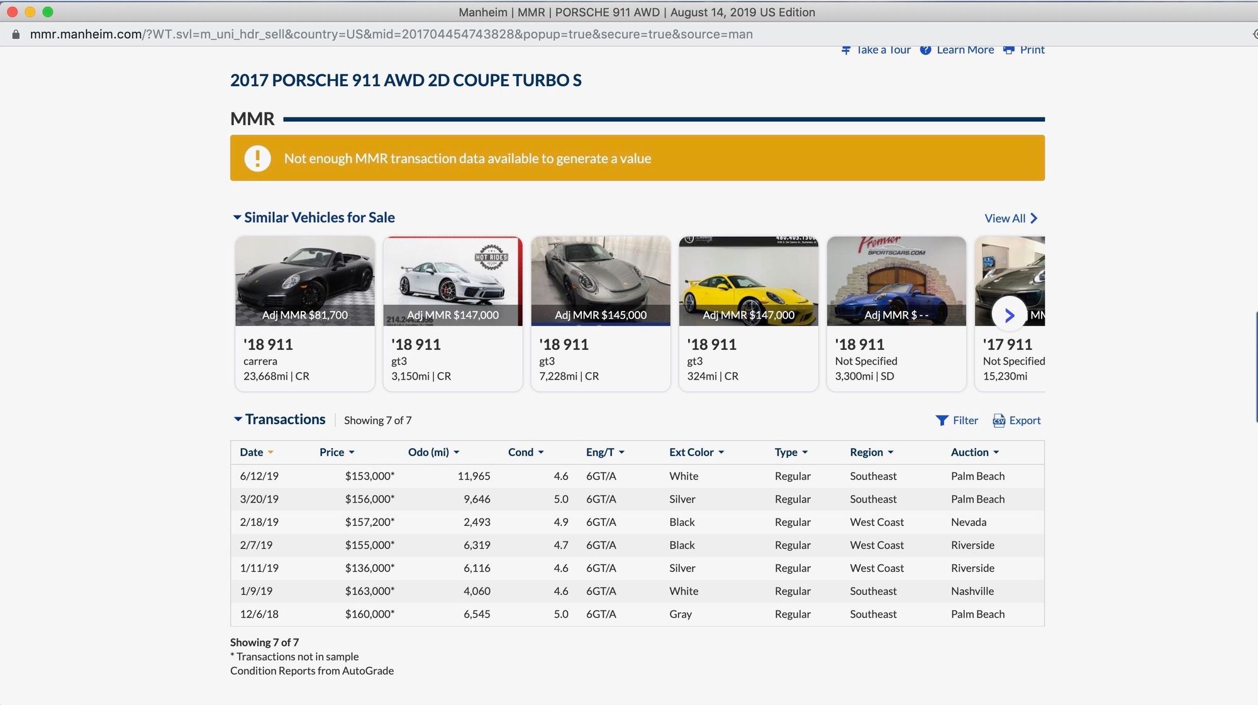Click the browser URL address field
Screen dimensions: 1258x705
pyautogui.click(x=391, y=35)
